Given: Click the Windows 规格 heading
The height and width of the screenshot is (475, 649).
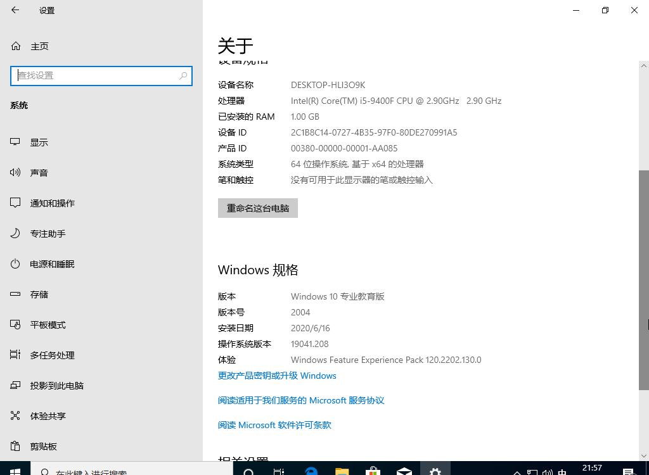Looking at the screenshot, I should click(258, 270).
